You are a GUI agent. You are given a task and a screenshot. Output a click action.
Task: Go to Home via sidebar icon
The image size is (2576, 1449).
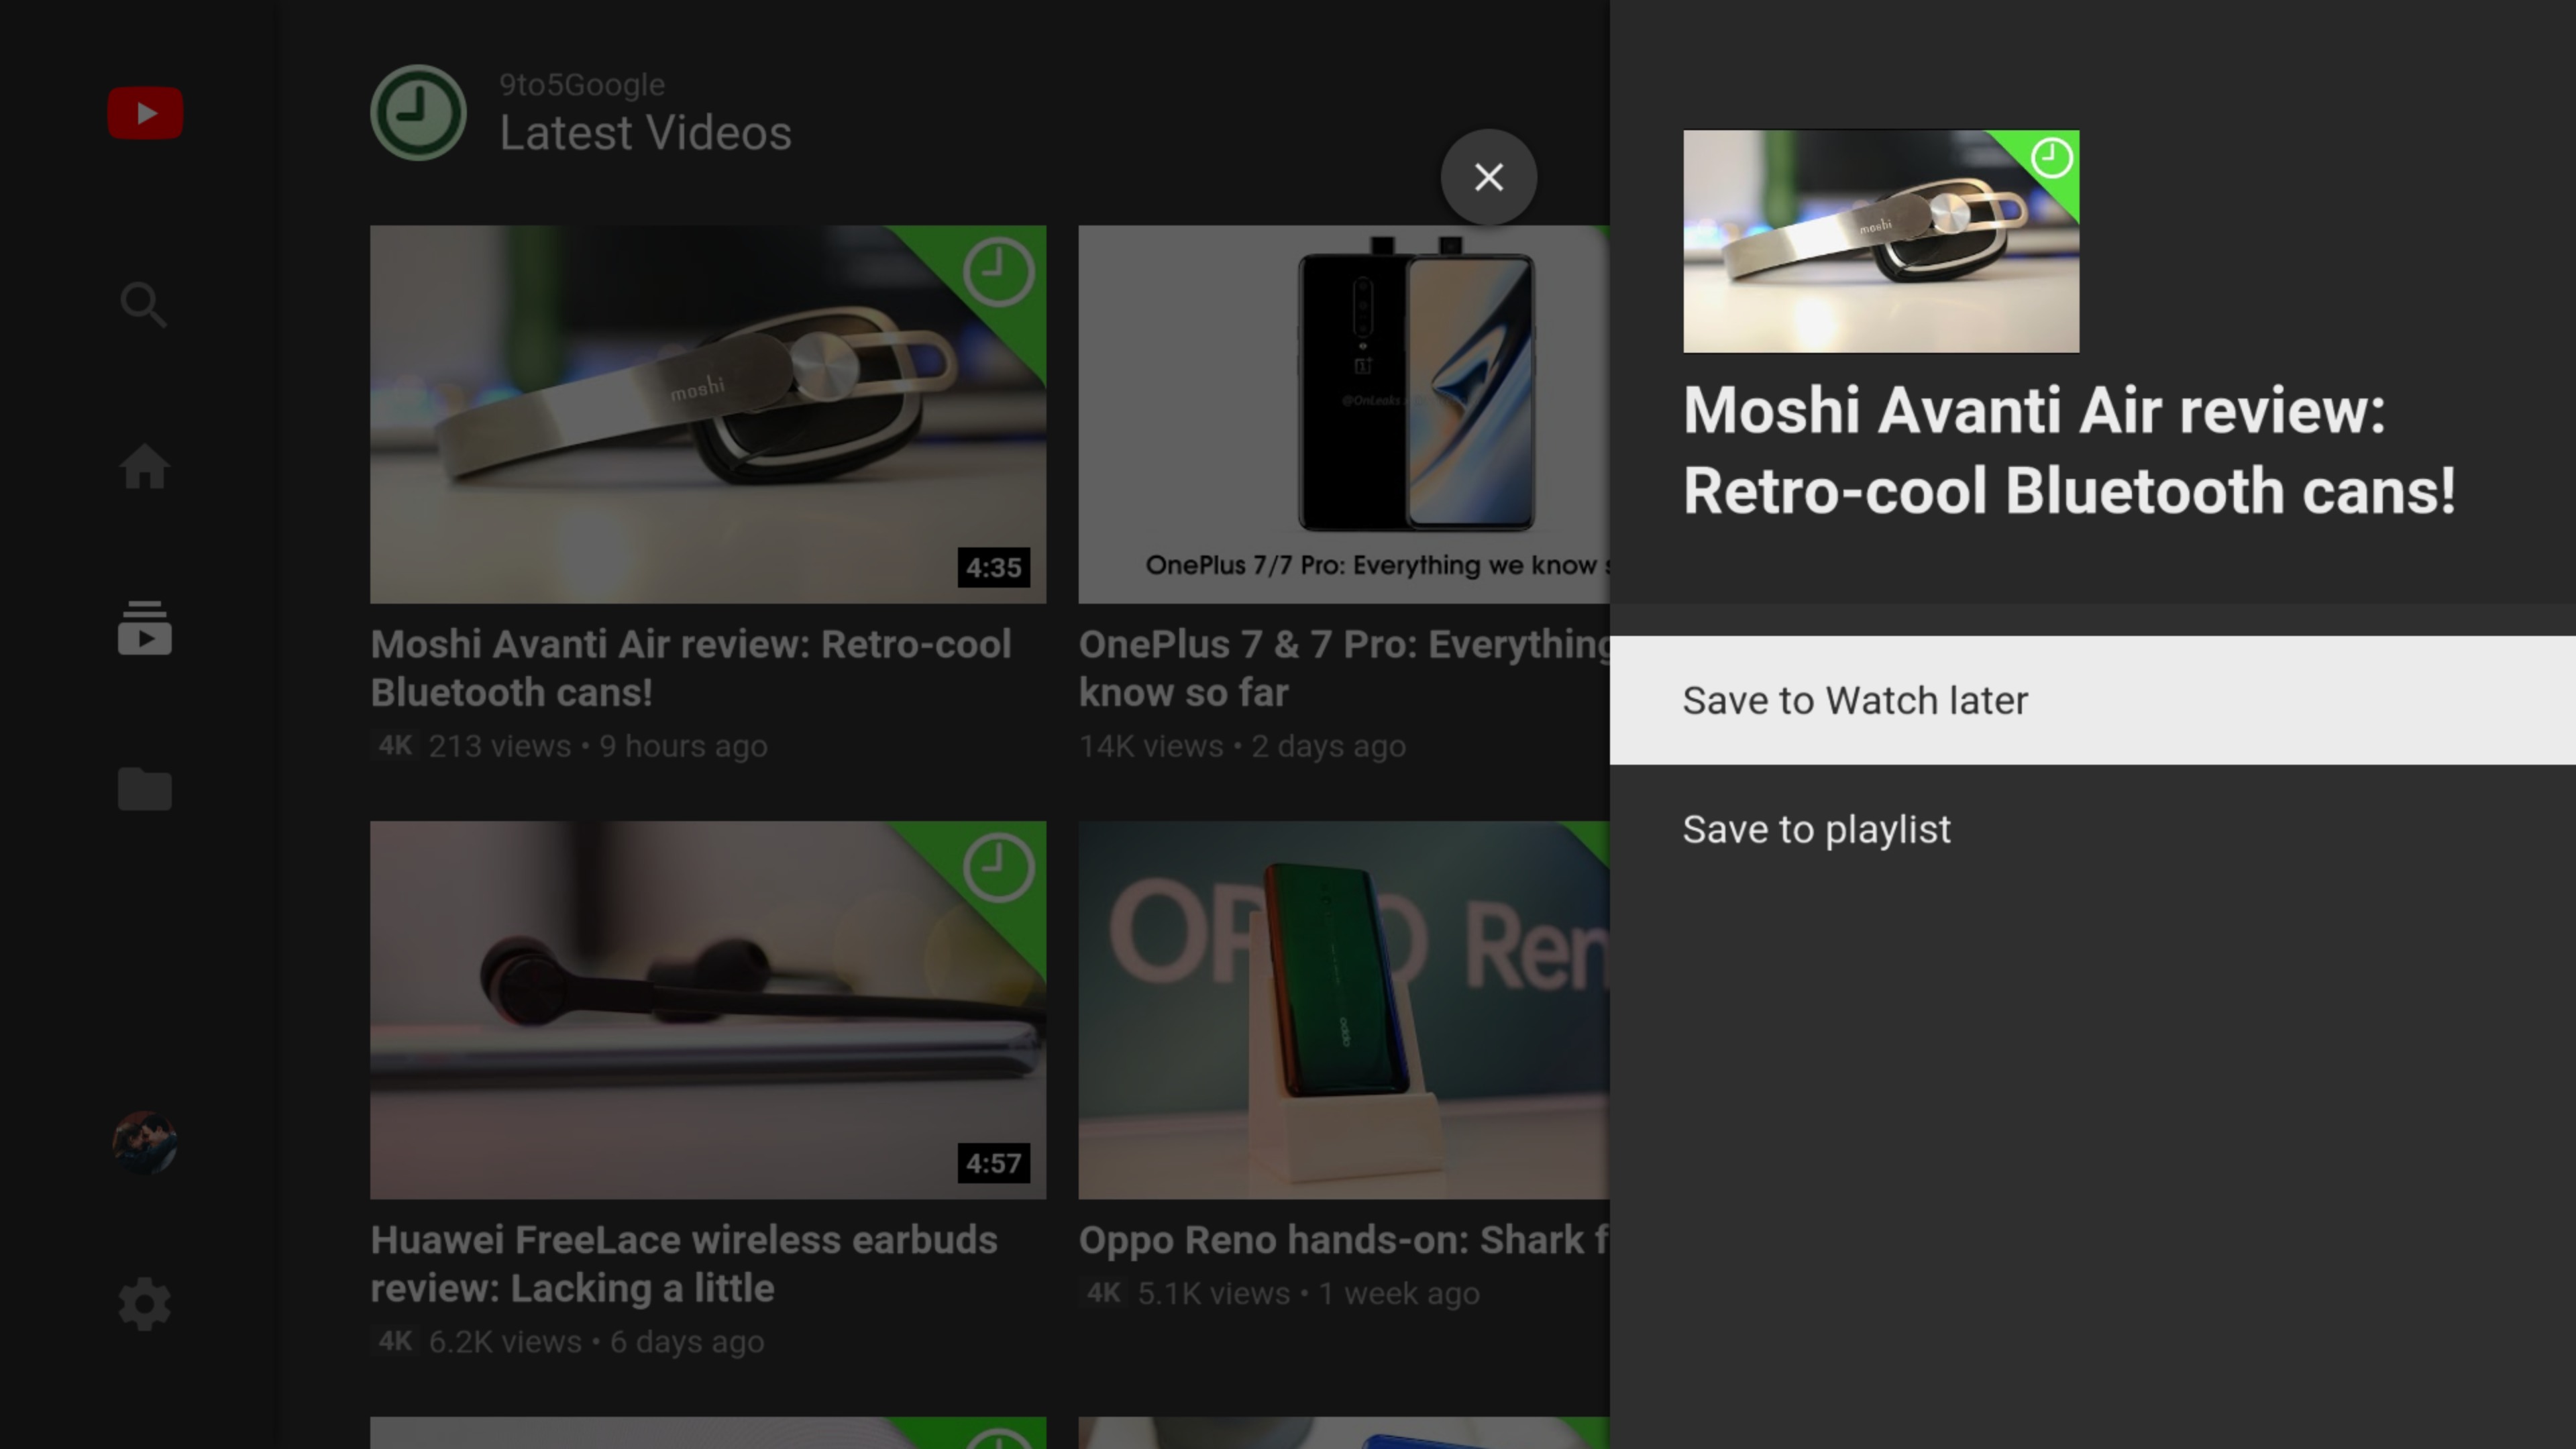(145, 466)
